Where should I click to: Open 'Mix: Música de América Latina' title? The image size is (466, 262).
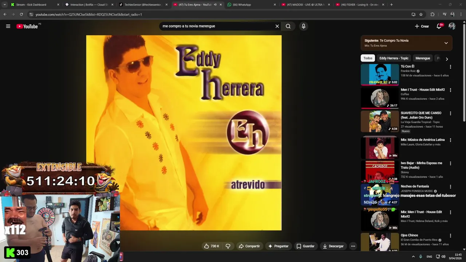[x=423, y=140]
